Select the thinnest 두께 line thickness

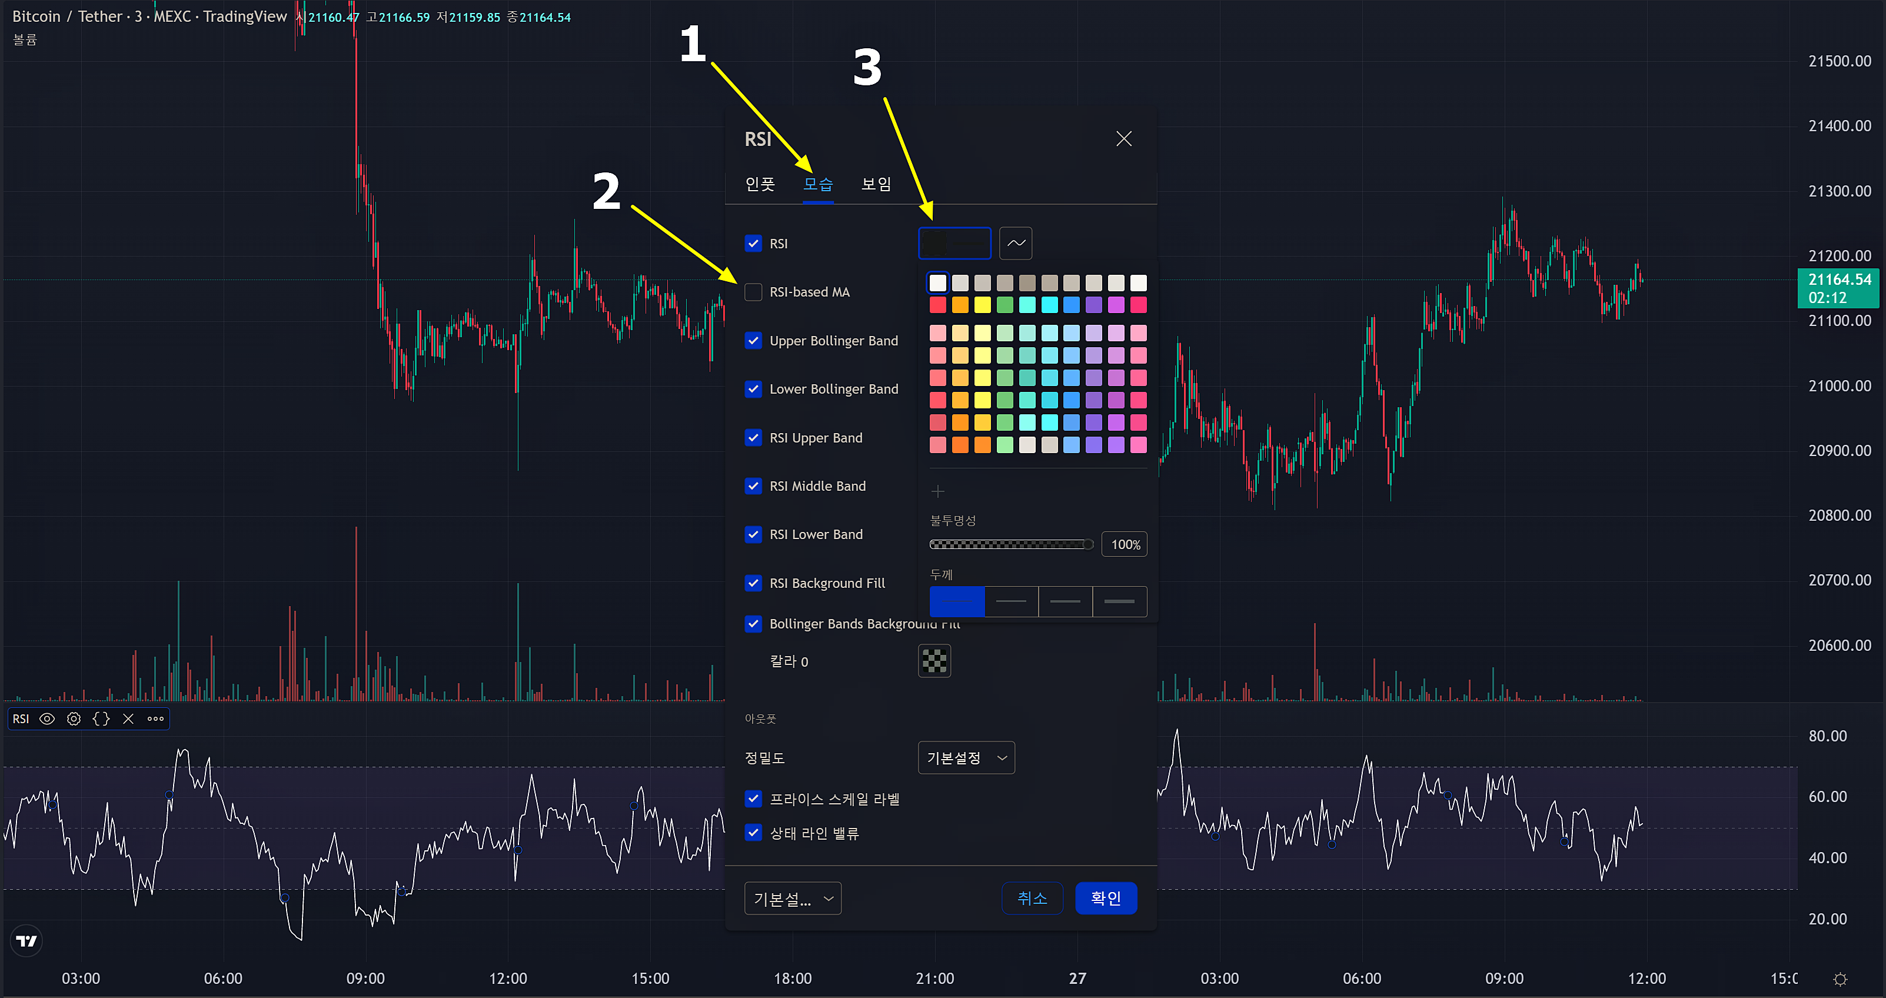click(x=957, y=601)
